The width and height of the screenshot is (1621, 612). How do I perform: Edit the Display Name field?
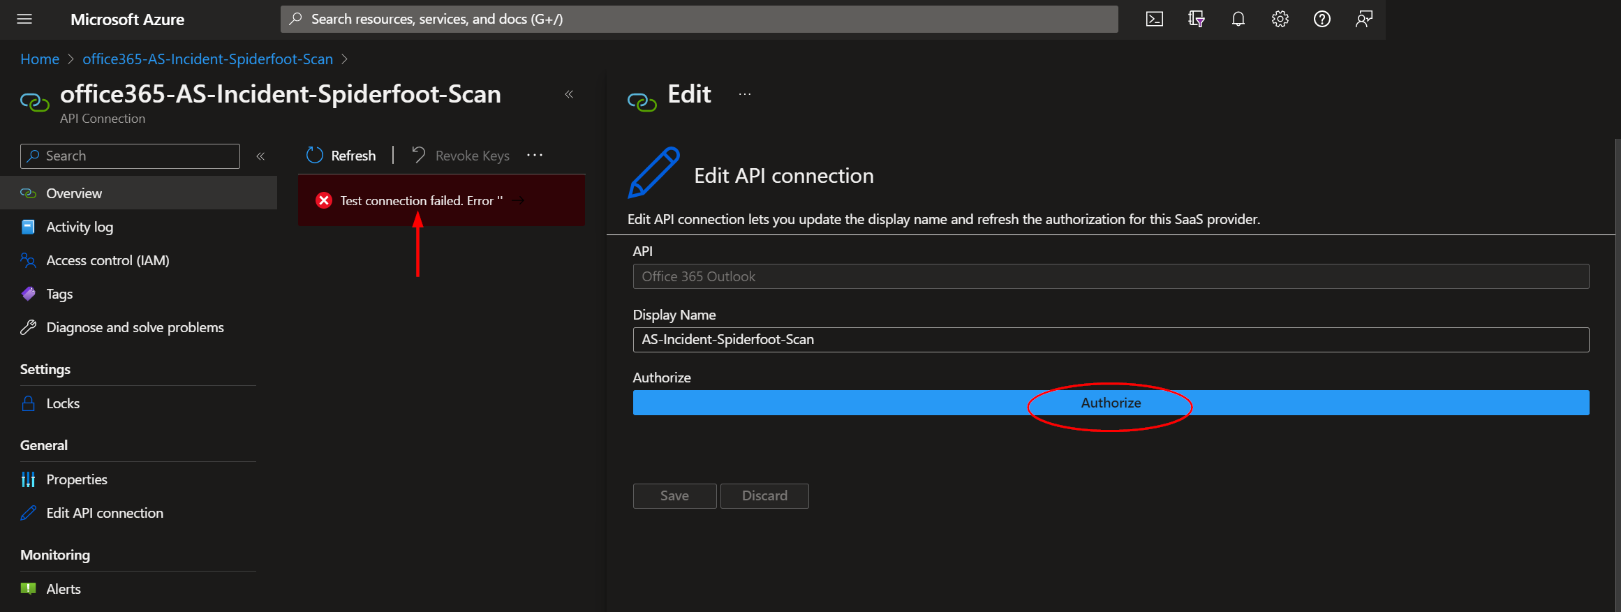1111,340
